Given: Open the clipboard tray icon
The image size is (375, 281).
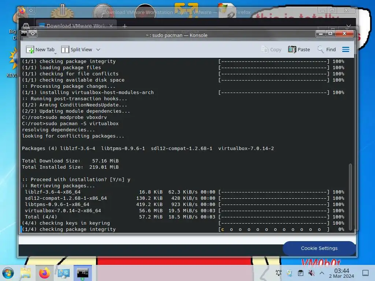Looking at the screenshot, I should tap(301, 273).
